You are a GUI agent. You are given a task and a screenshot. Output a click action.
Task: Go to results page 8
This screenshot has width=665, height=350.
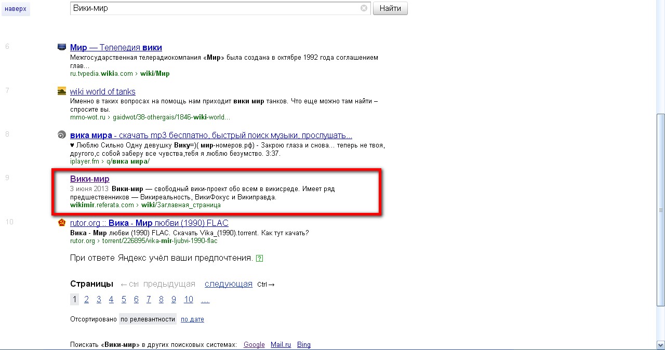click(161, 300)
